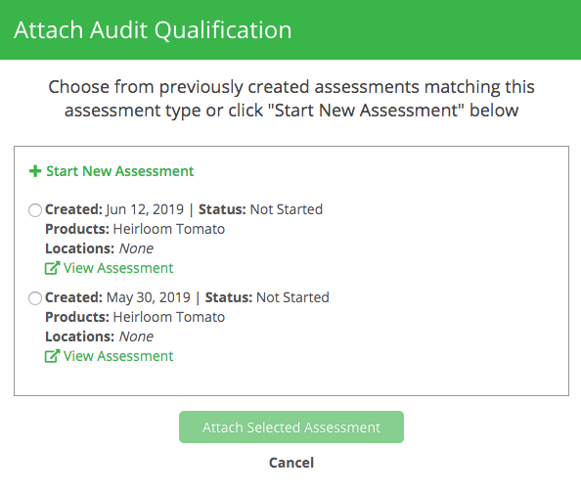
Task: Click Status: Not Started on the Jun 12 entry
Action: tap(260, 209)
